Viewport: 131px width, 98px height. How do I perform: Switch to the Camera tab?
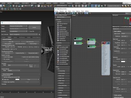[15, 37]
